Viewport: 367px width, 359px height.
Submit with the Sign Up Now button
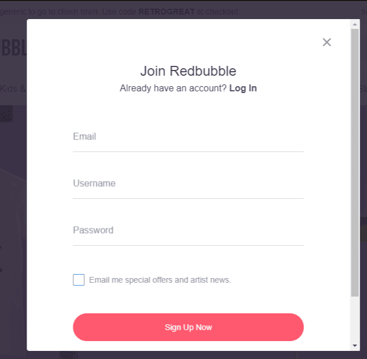(x=188, y=327)
